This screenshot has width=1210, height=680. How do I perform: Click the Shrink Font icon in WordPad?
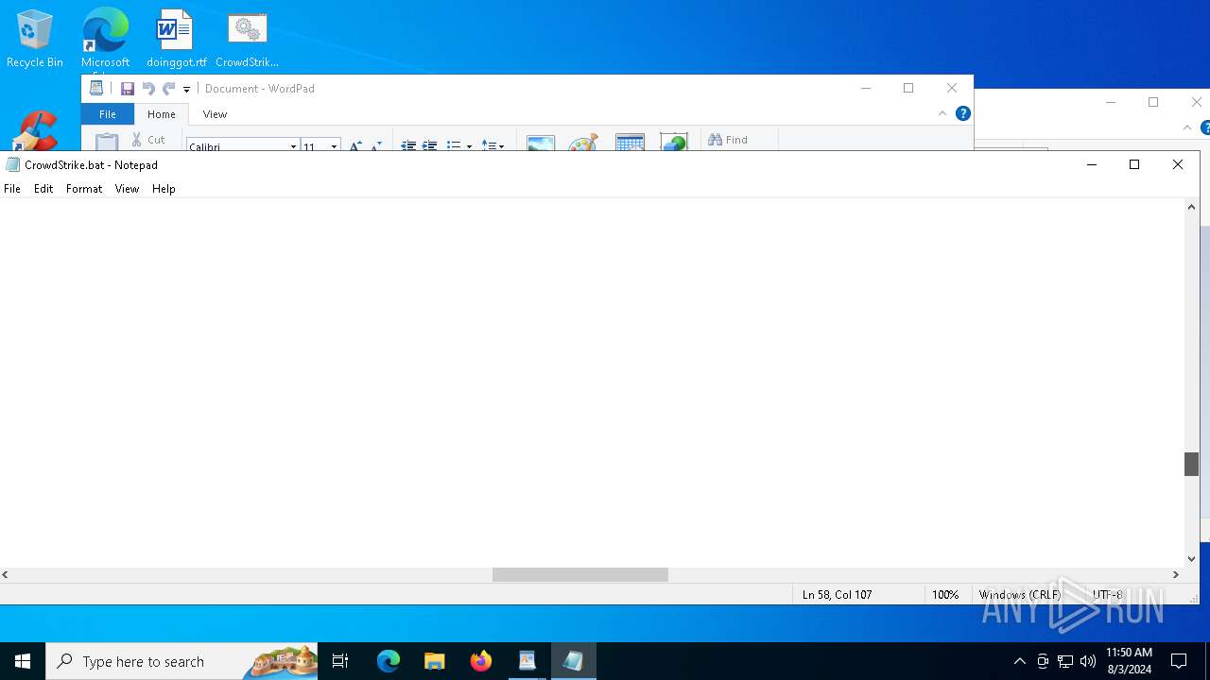[x=375, y=146]
